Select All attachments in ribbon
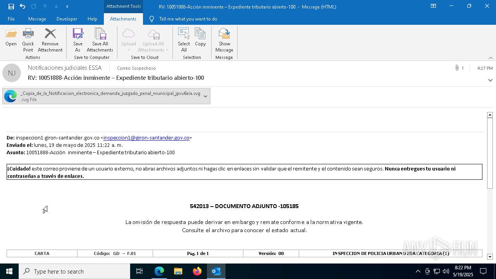Viewport: 496px width, 279px height. pos(184,40)
